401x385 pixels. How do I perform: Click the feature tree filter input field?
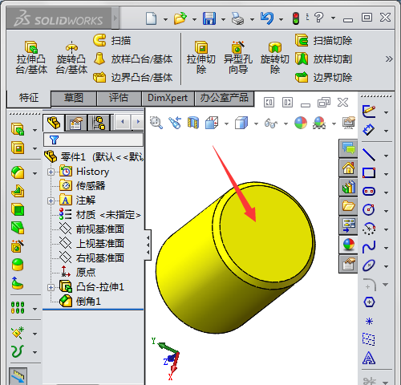93,140
